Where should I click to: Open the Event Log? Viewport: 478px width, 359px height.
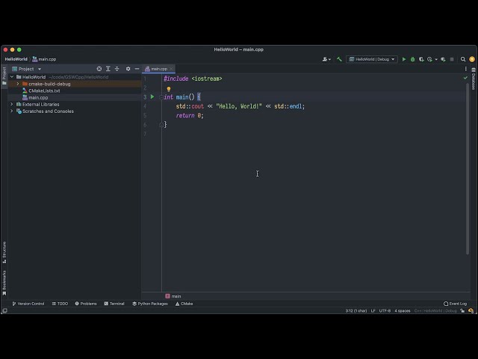click(455, 304)
